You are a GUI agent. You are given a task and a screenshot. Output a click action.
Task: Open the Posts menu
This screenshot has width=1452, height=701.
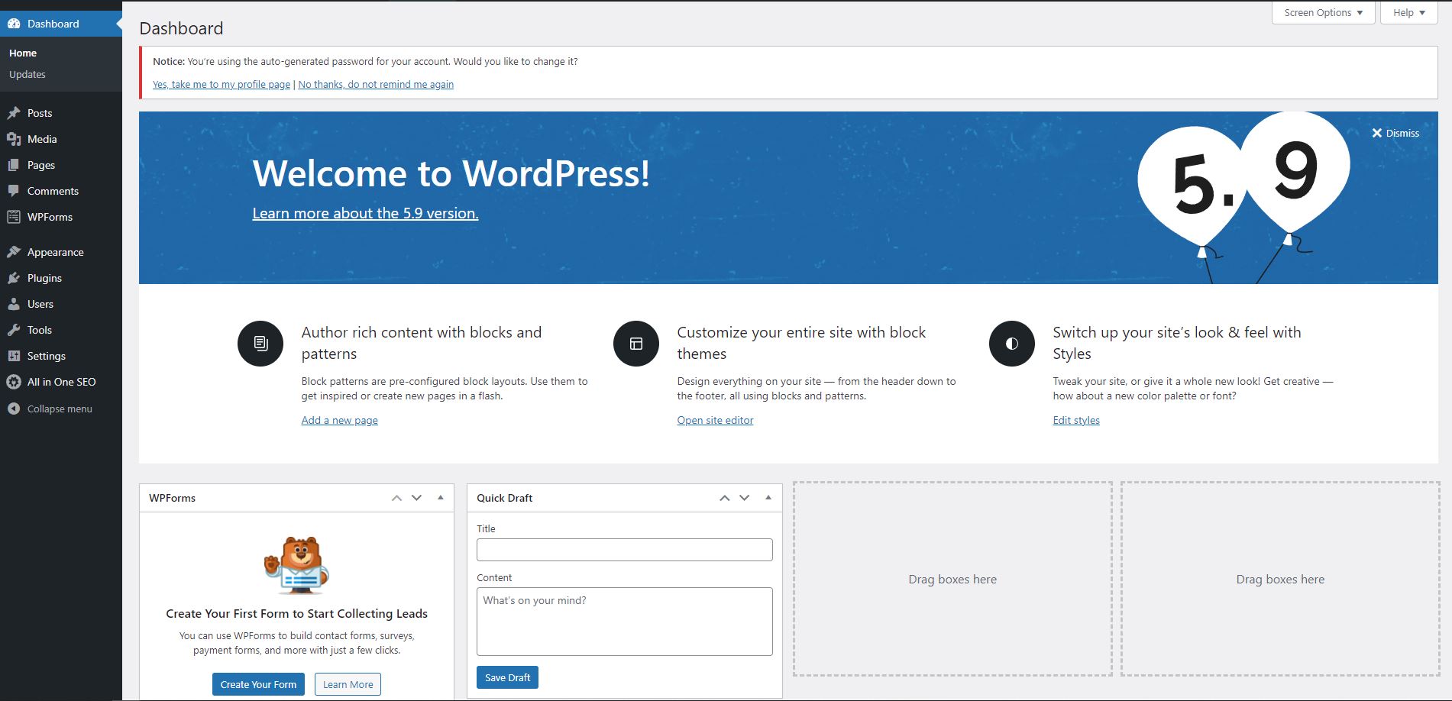click(x=40, y=113)
